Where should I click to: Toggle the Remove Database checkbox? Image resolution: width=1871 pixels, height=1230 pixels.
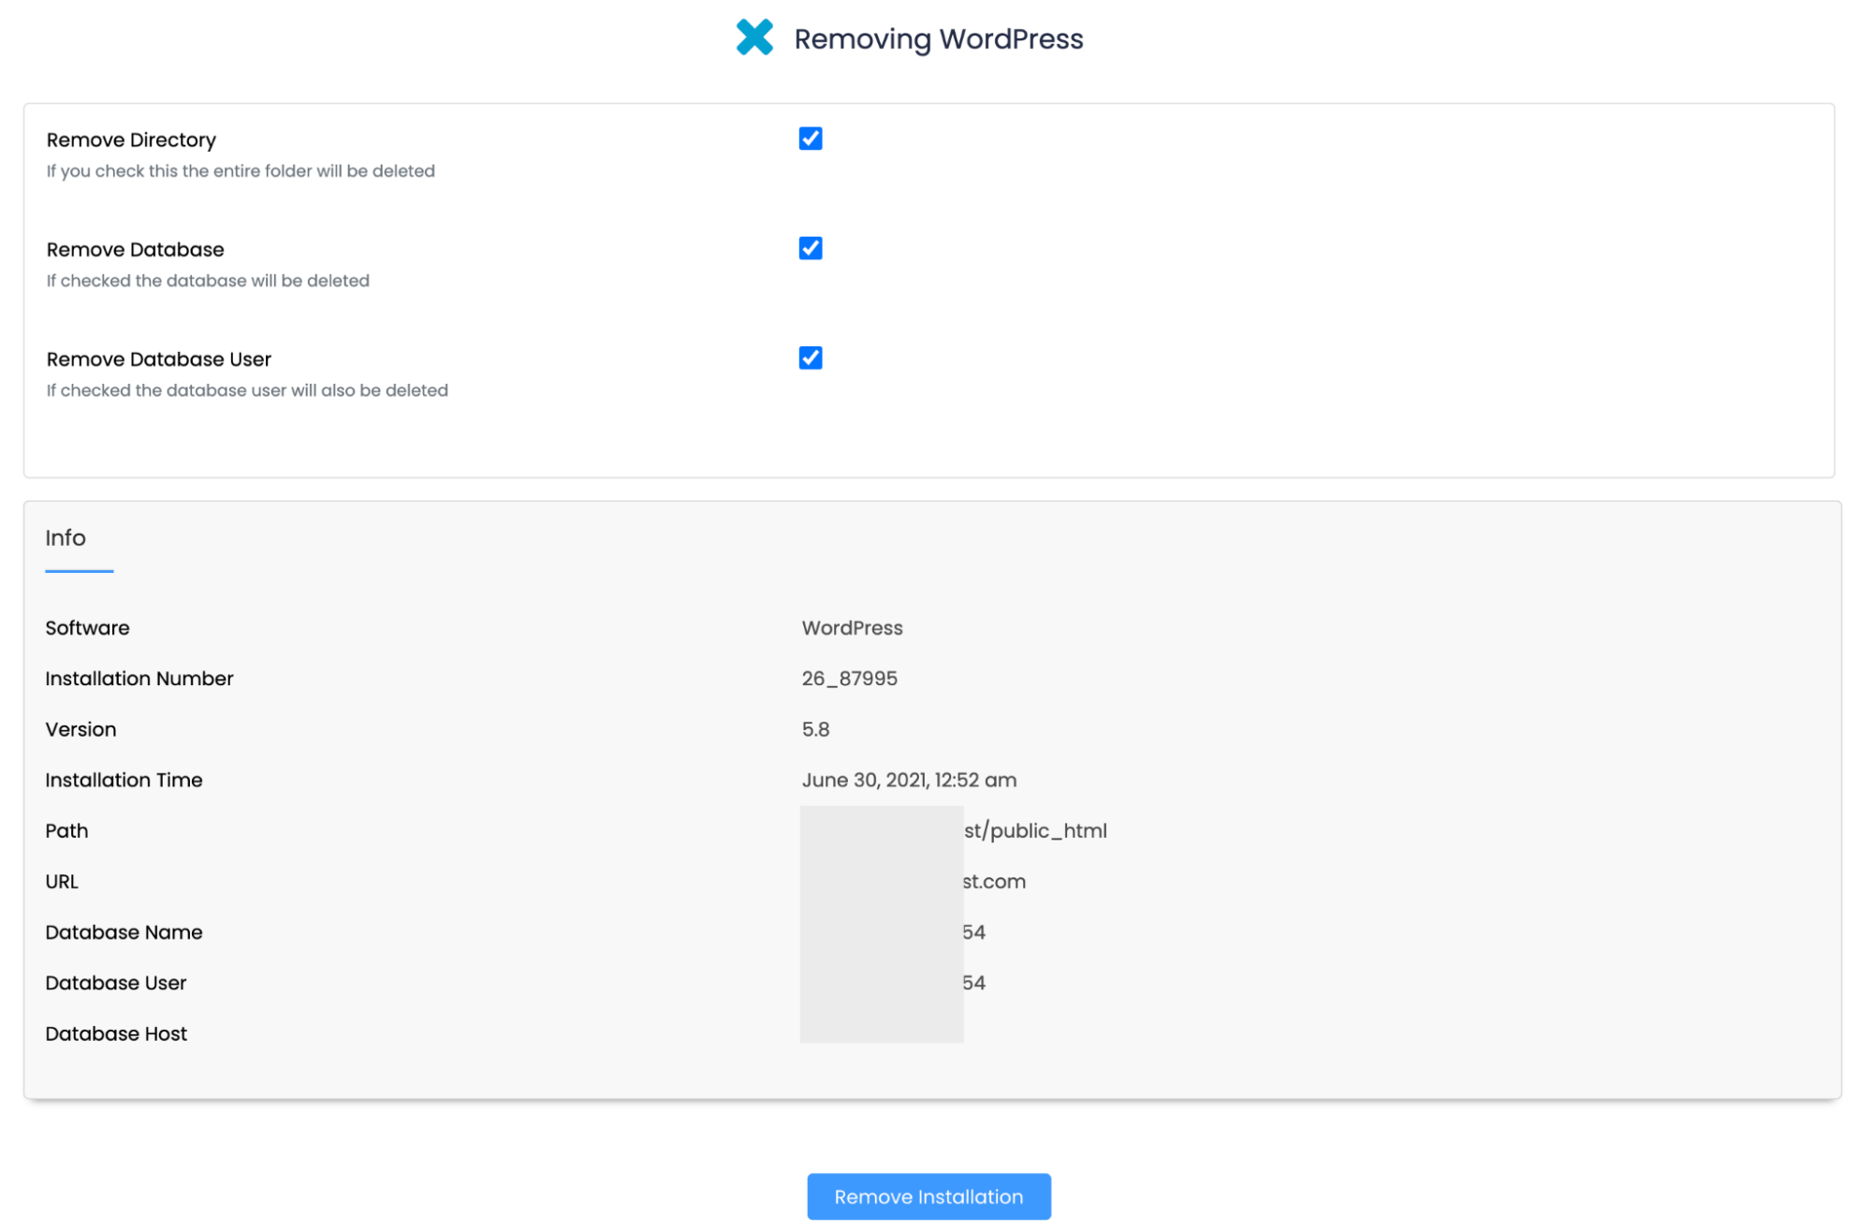coord(810,248)
